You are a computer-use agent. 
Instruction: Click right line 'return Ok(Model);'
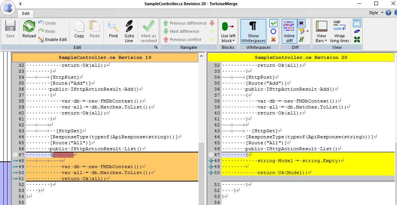(283, 173)
